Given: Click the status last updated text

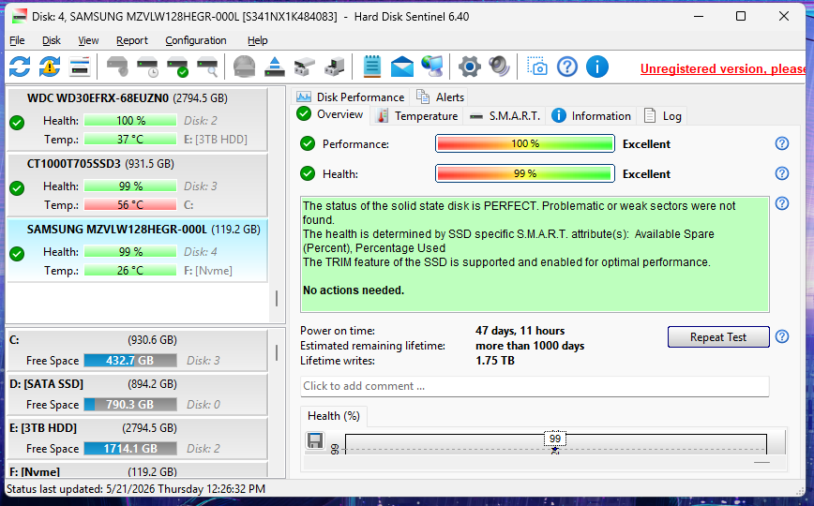Looking at the screenshot, I should 136,489.
